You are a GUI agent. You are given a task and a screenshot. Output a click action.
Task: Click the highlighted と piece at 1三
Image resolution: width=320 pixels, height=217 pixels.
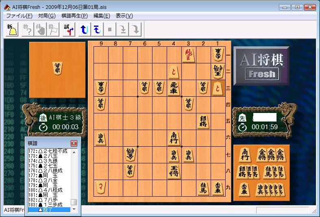(x=218, y=88)
